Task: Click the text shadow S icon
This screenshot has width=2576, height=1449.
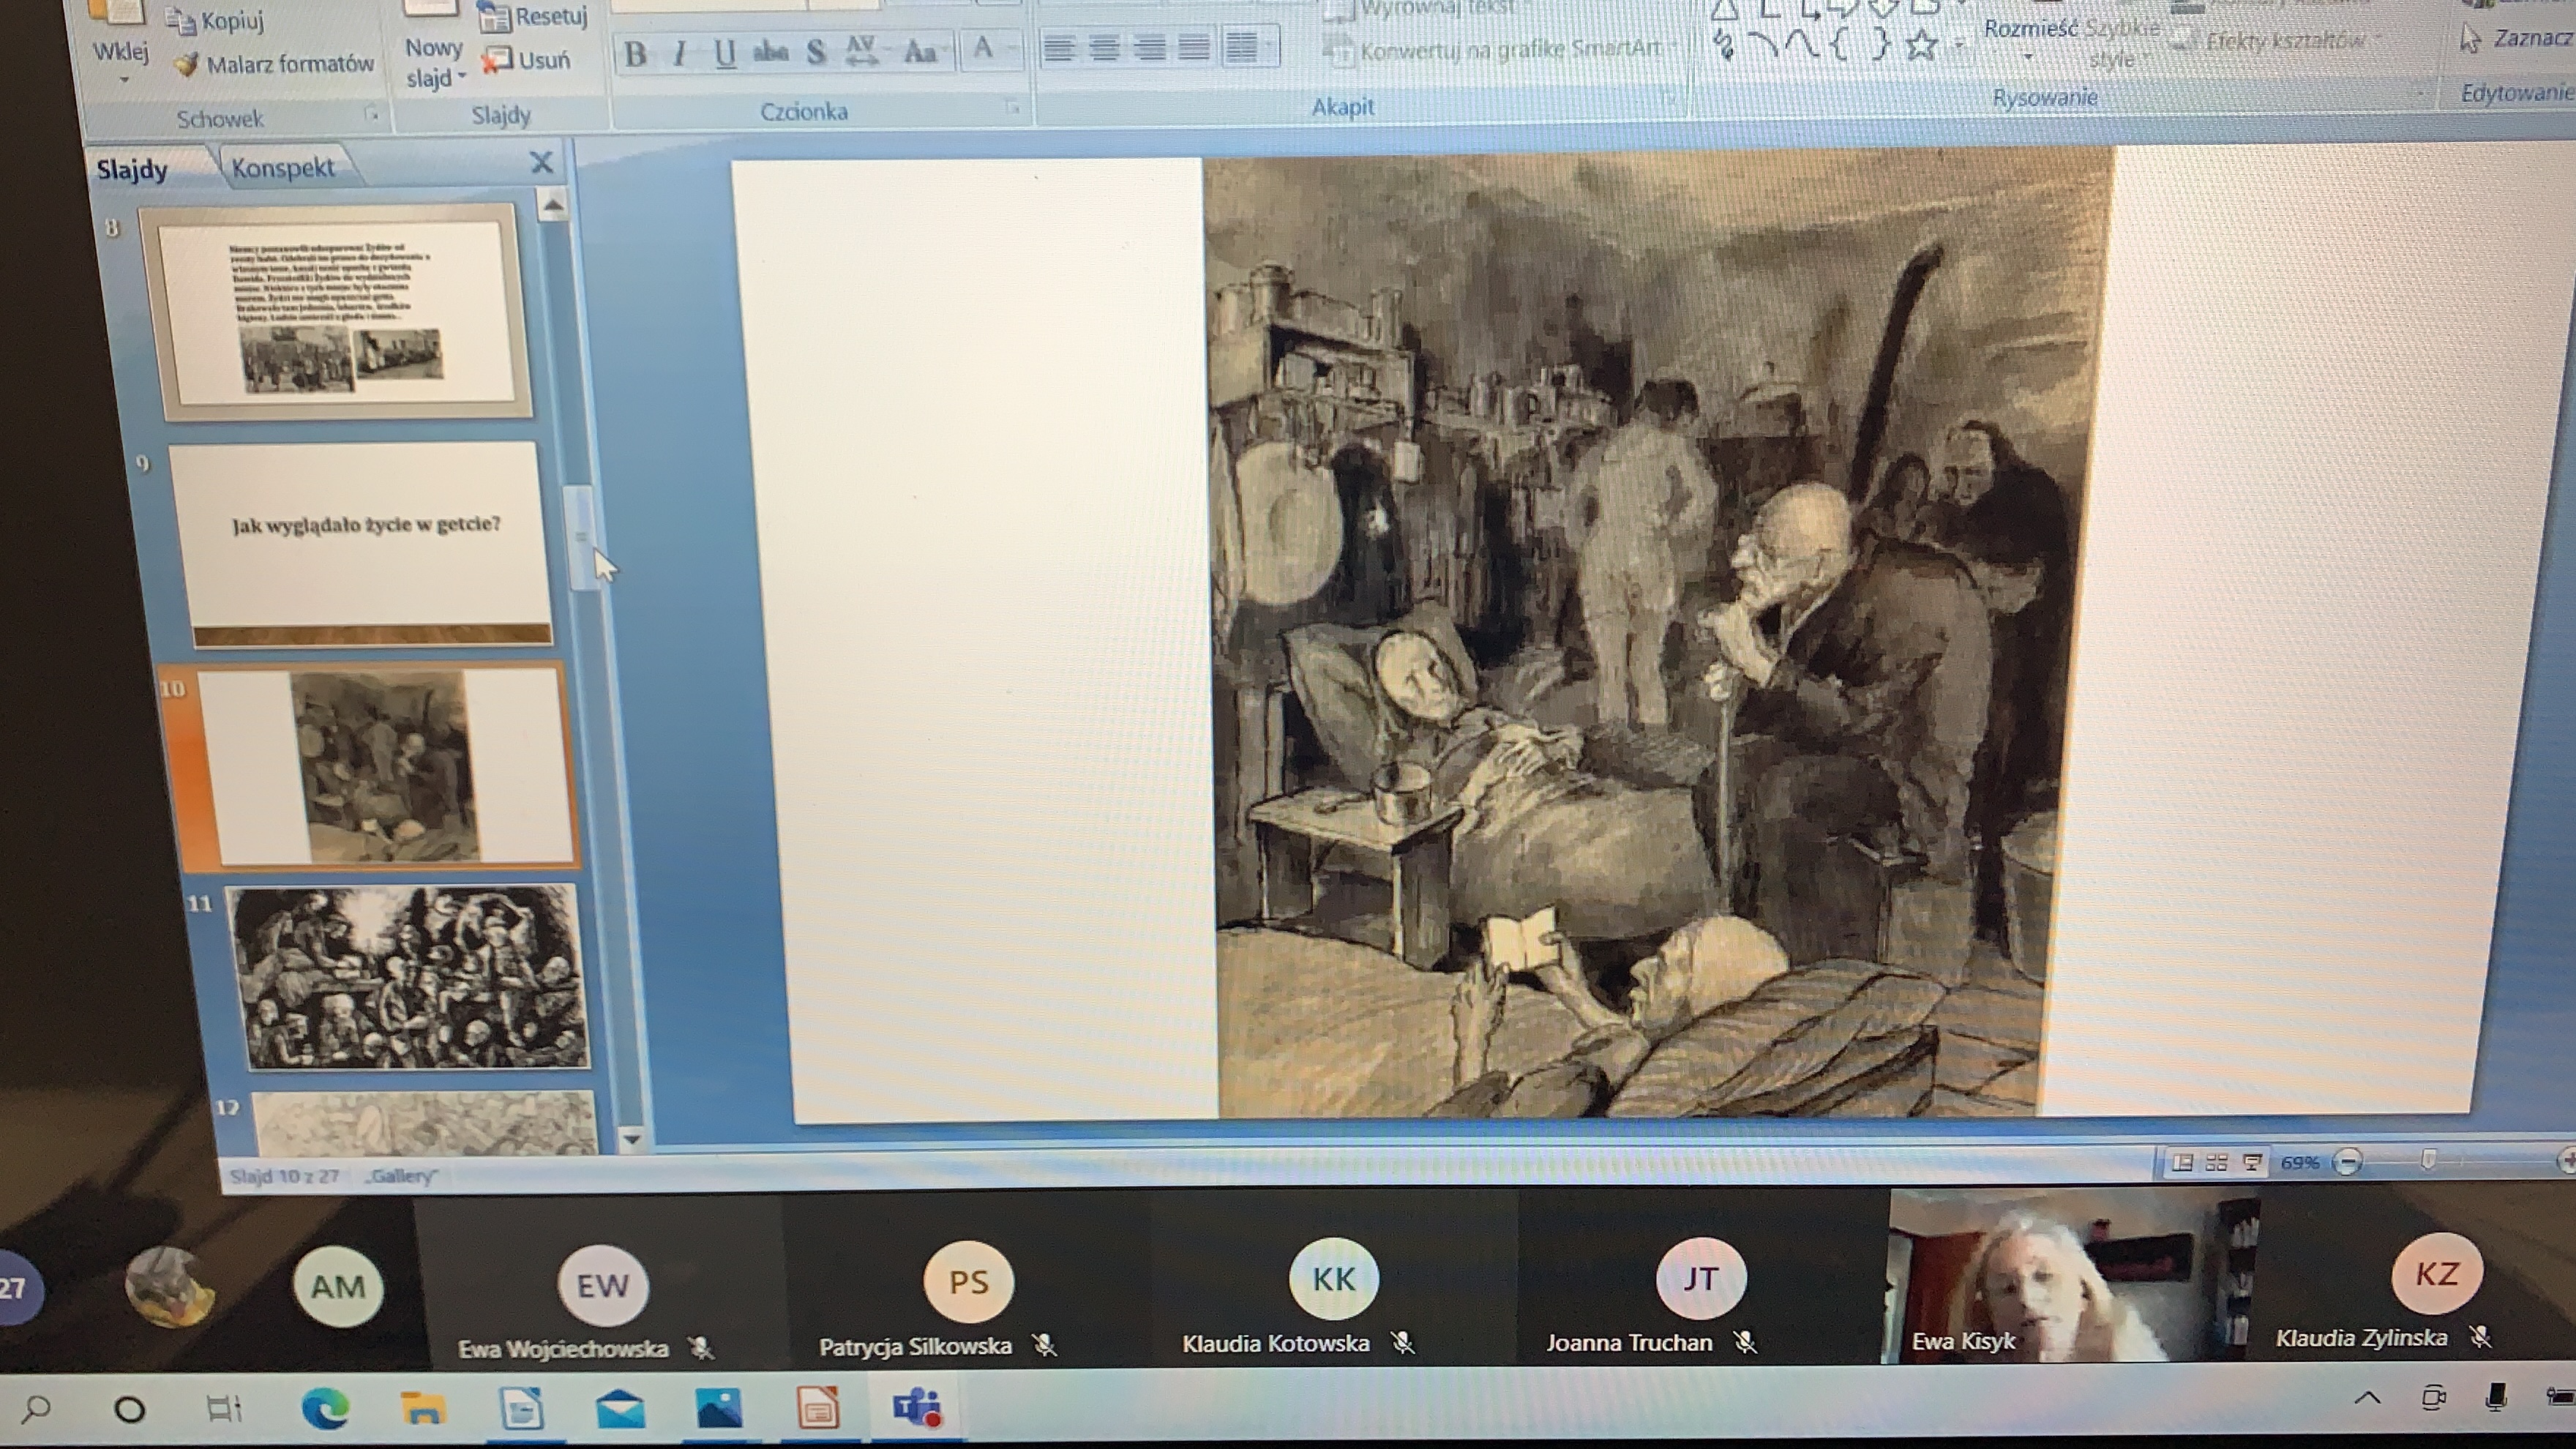Action: tap(816, 52)
